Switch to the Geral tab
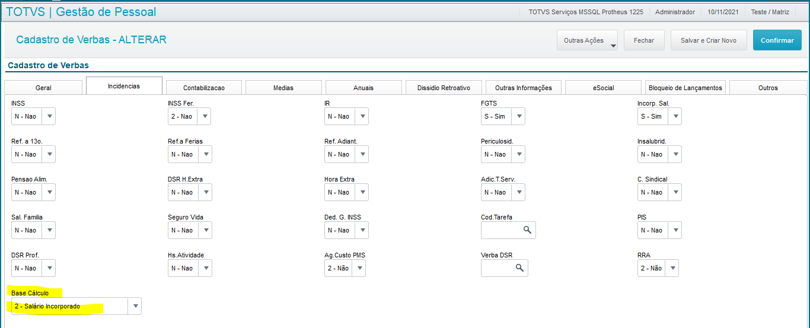The image size is (810, 328). click(x=43, y=88)
